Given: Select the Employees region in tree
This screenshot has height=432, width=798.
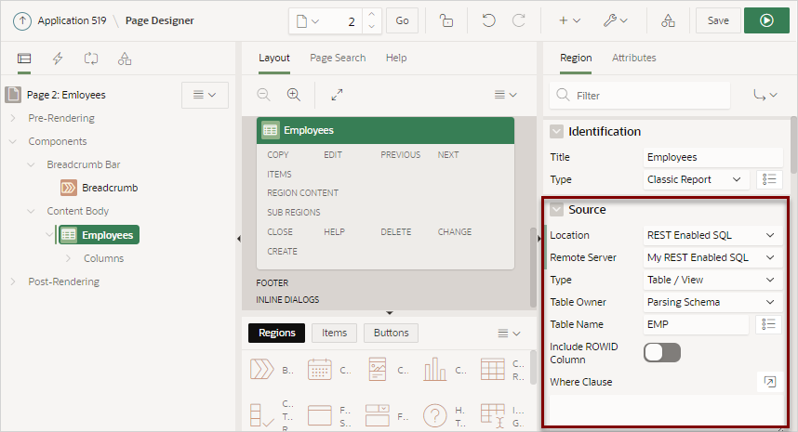Looking at the screenshot, I should (x=99, y=235).
